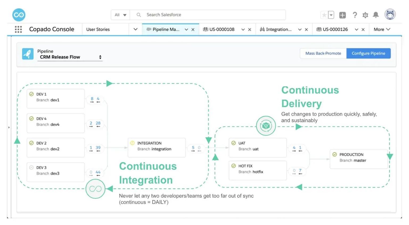Click the pipeline rocket icon
Image resolution: width=409 pixels, height=225 pixels.
click(x=28, y=54)
